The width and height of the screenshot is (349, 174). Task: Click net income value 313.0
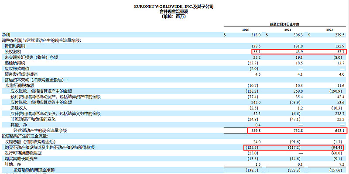click(256, 35)
